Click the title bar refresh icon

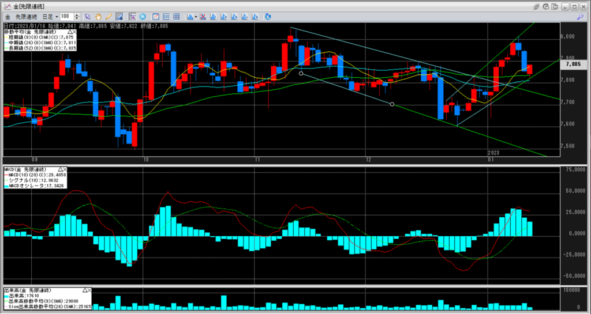click(546, 6)
